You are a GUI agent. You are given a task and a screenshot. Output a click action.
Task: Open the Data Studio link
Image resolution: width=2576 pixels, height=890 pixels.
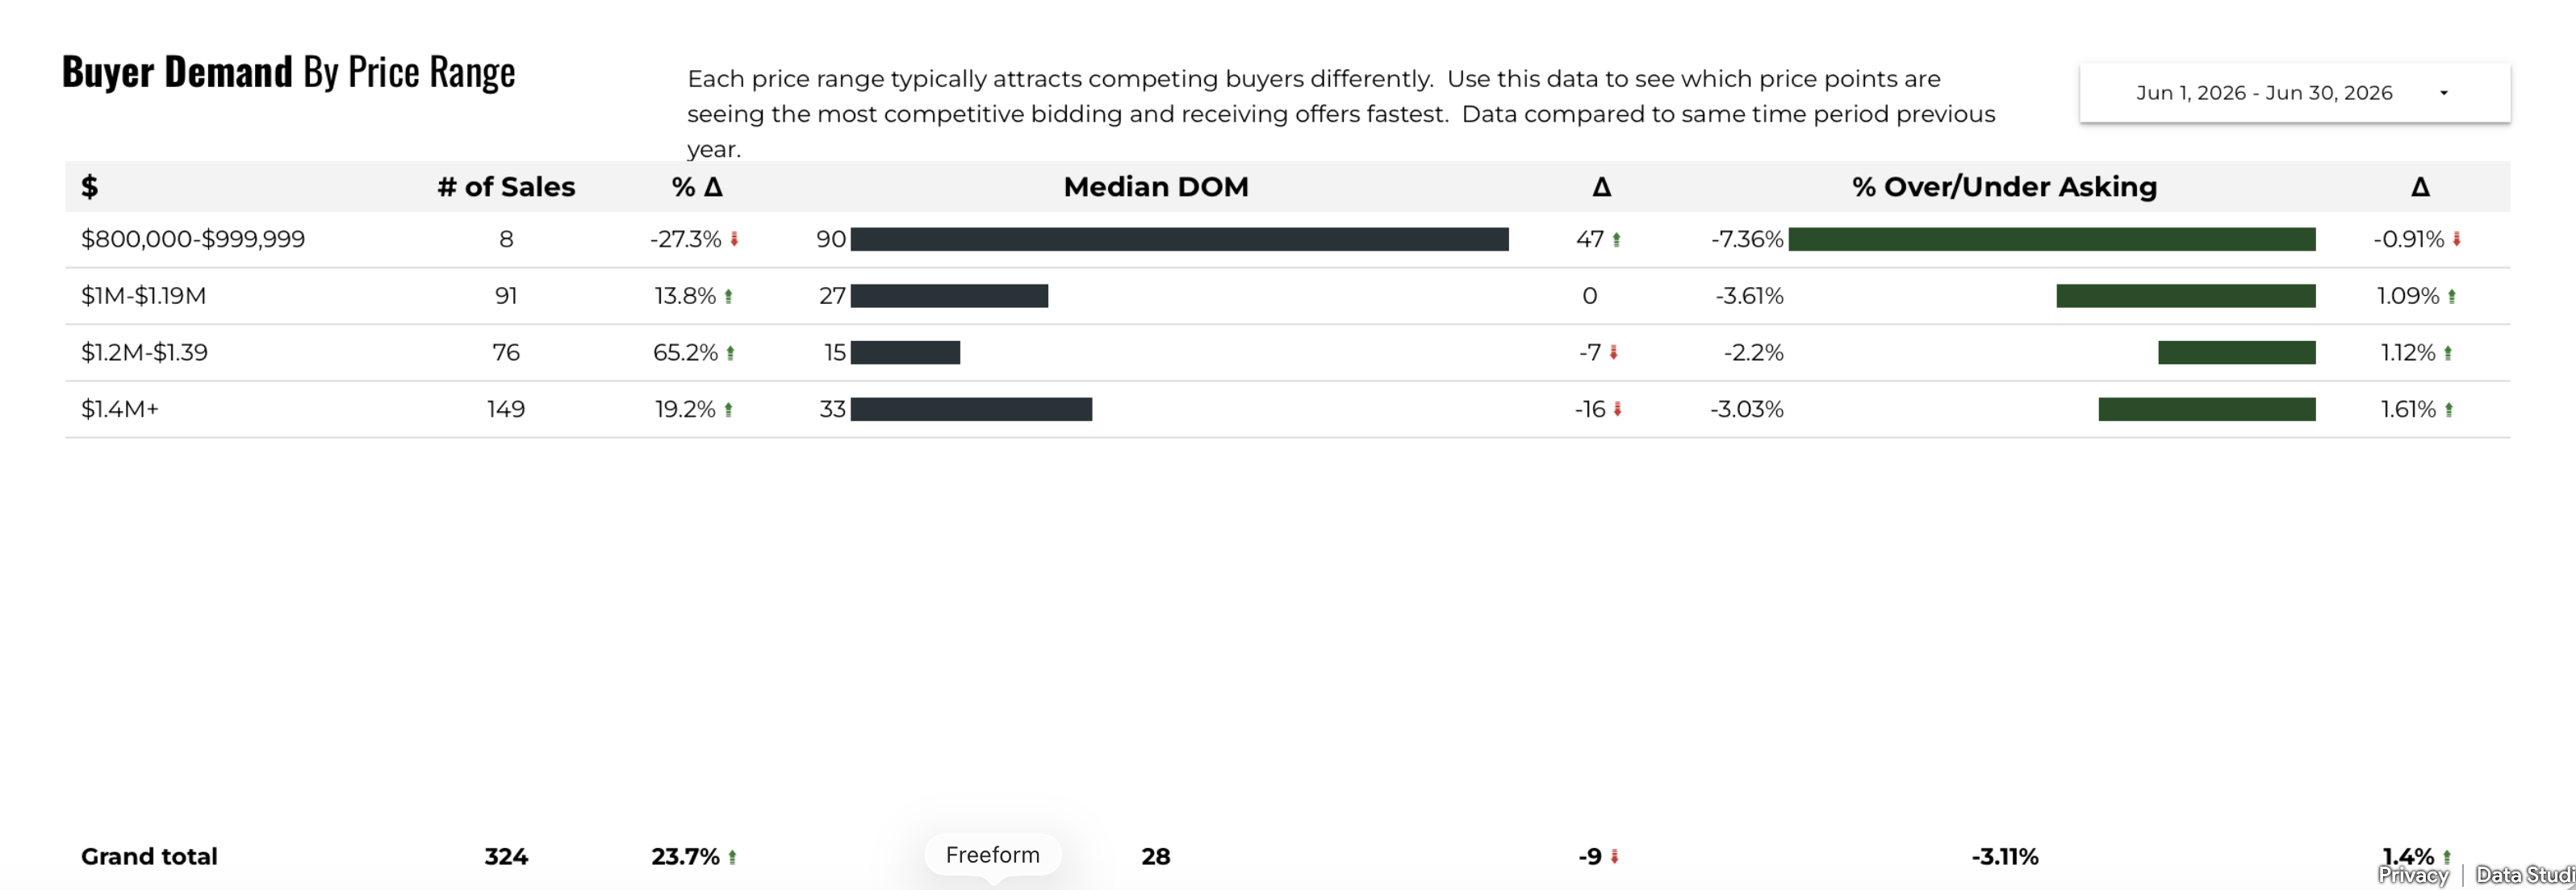point(2524,876)
